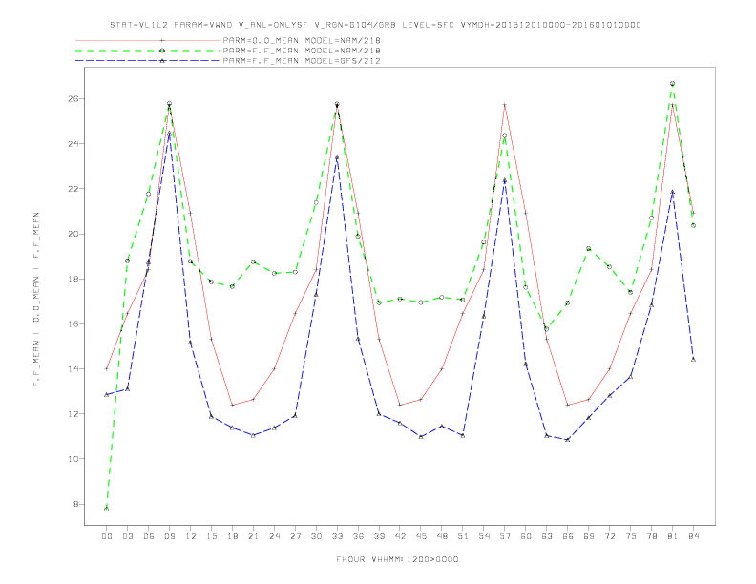Image resolution: width=756 pixels, height=584 pixels.
Task: Click the blue dashed legend line sample
Action: pos(148,61)
